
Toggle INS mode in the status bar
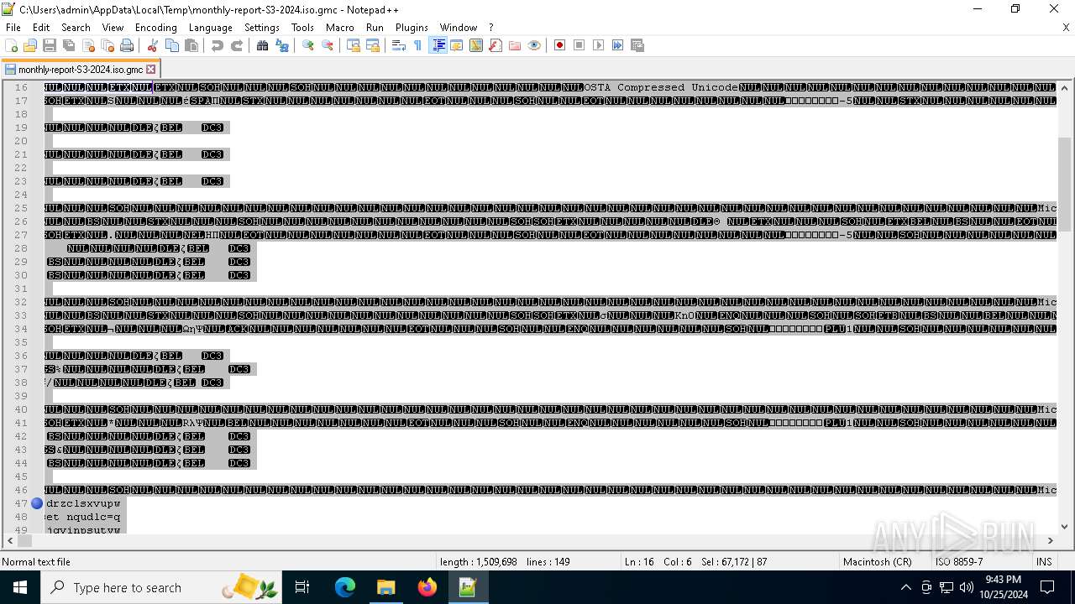coord(1044,562)
